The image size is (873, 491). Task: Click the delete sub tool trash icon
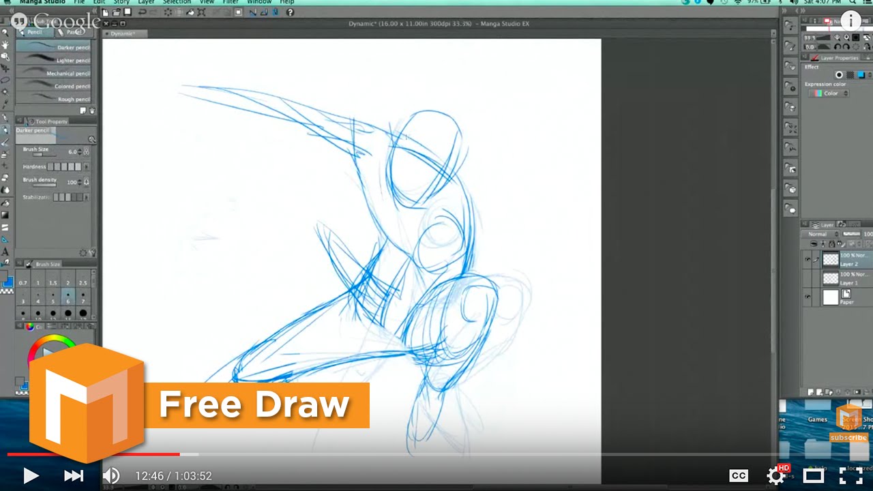tap(92, 110)
